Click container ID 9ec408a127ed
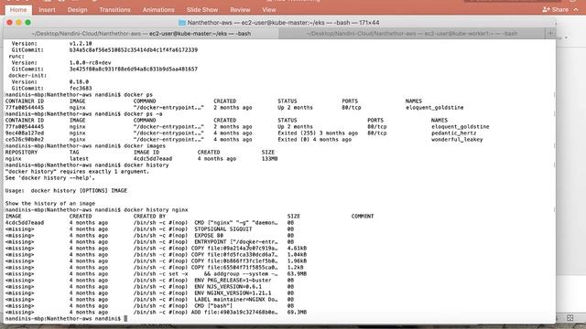This screenshot has height=329, width=586. click(25, 133)
